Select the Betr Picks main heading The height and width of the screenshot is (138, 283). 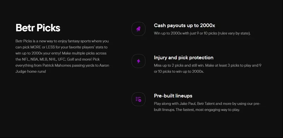[x=38, y=28]
